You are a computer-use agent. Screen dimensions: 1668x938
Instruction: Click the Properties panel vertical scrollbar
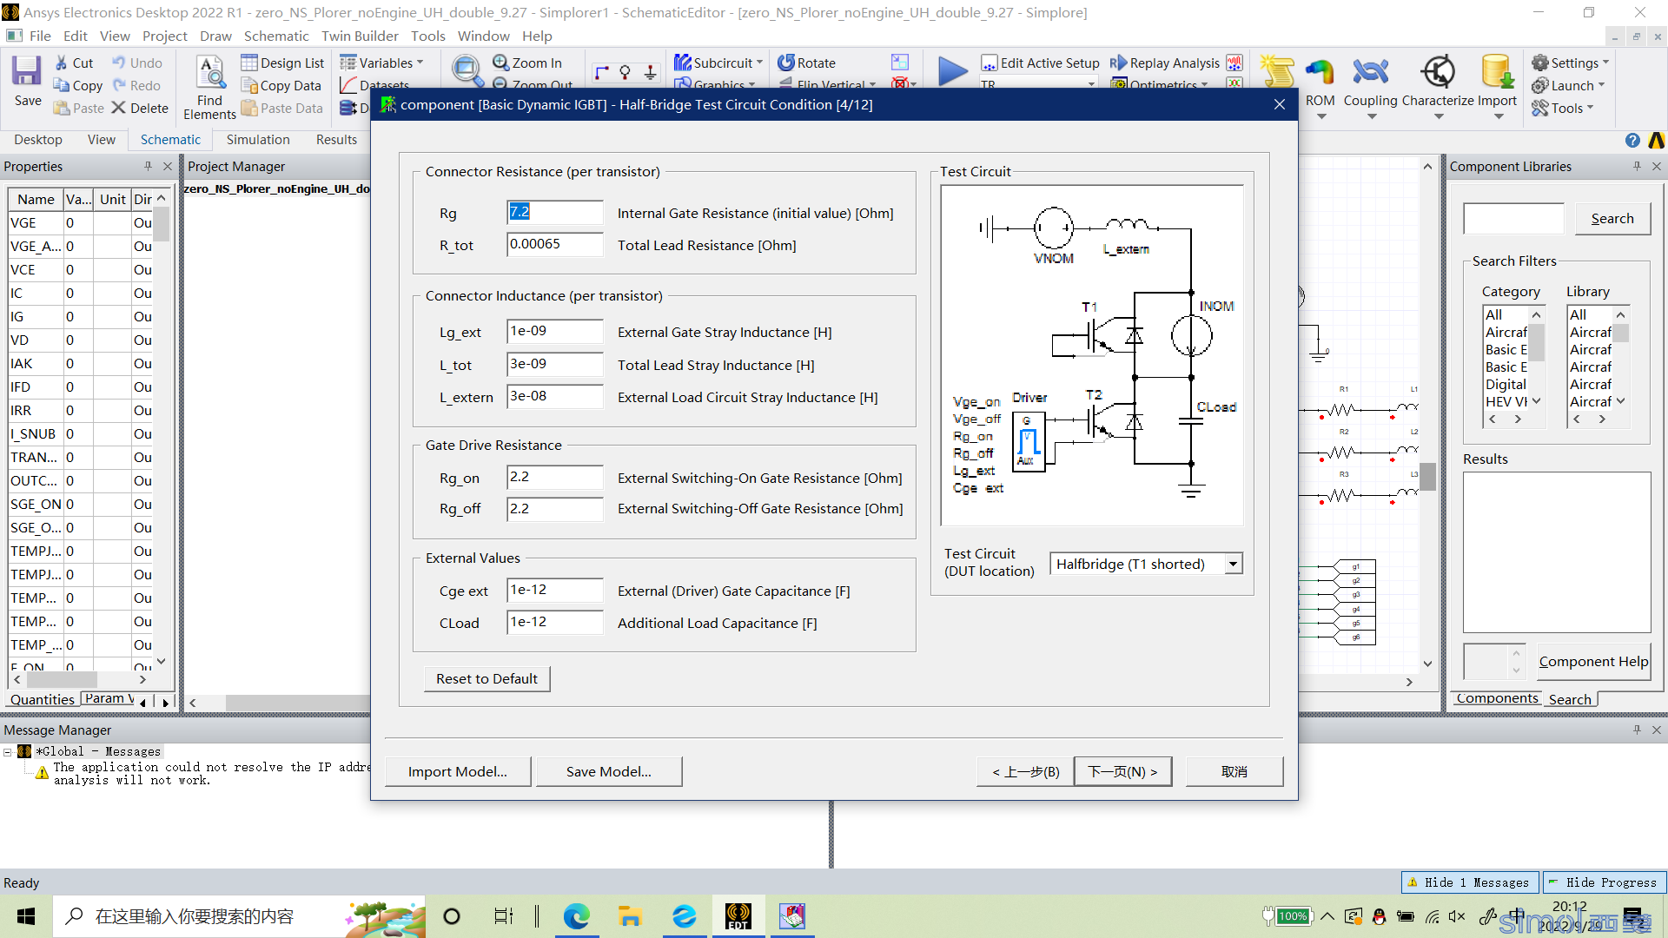click(161, 430)
